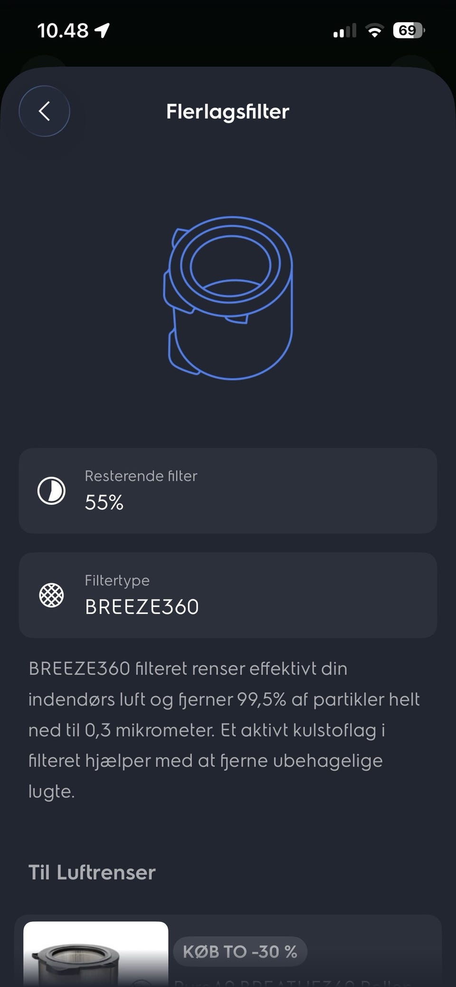Screen dimensions: 456x987
Task: Tap the replacement filter product thumbnail
Action: tap(95, 954)
